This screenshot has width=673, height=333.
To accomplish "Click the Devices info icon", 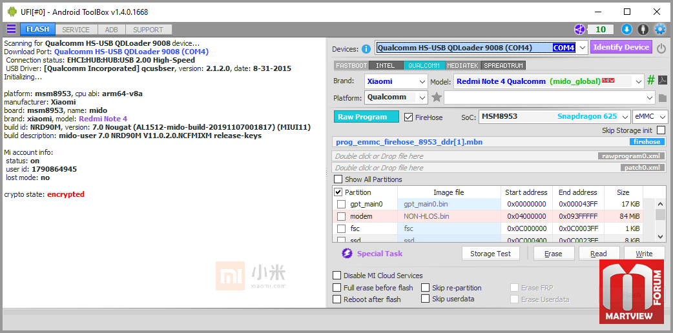I will pyautogui.click(x=366, y=49).
